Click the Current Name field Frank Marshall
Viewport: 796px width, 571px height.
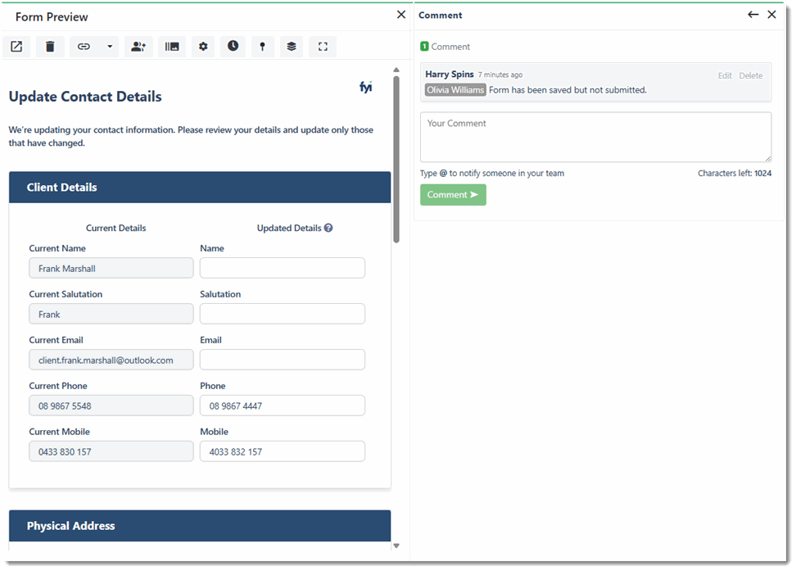click(111, 268)
